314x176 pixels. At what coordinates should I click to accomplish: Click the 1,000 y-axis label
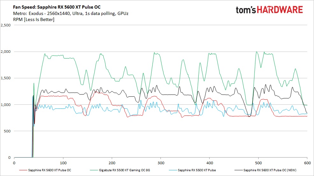click(6, 105)
